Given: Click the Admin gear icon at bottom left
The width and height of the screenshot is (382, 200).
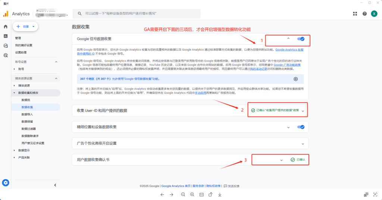Looking at the screenshot, I should [x=6, y=183].
